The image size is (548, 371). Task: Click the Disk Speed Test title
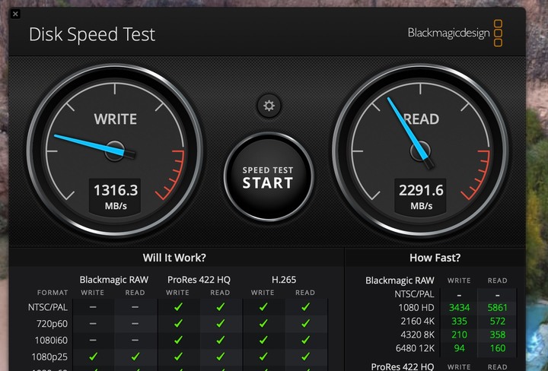[x=92, y=34]
